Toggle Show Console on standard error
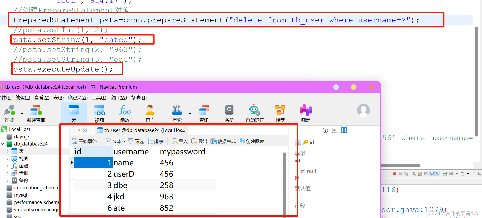 tap(437, 174)
